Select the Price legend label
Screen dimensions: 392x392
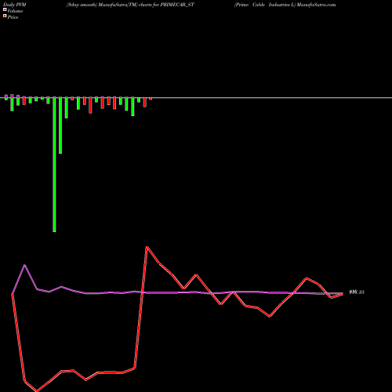(x=13, y=17)
